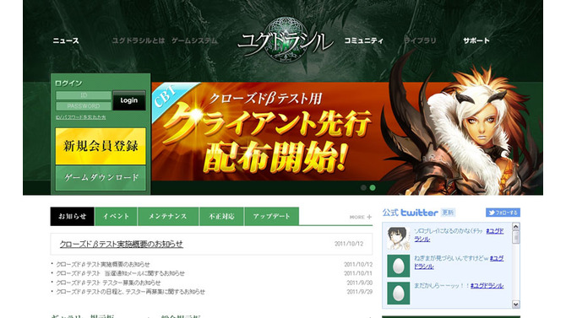
Task: Click the third tweet's egg avatar
Action: click(398, 294)
